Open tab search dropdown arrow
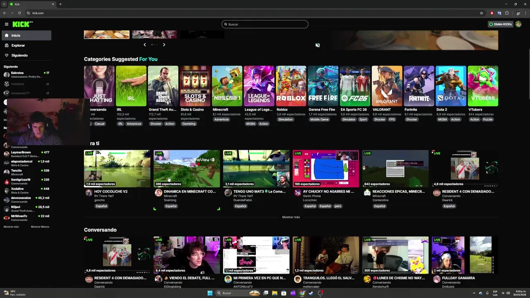Image resolution: width=530 pixels, height=298 pixels. tap(4, 4)
